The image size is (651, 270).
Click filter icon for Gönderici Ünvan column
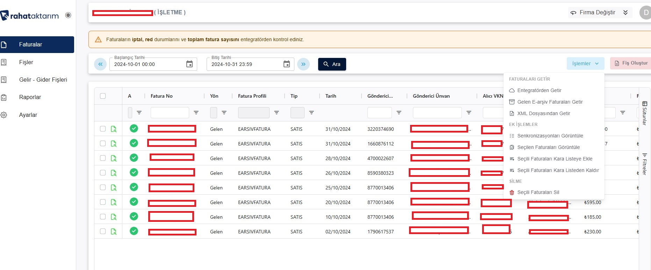(469, 113)
